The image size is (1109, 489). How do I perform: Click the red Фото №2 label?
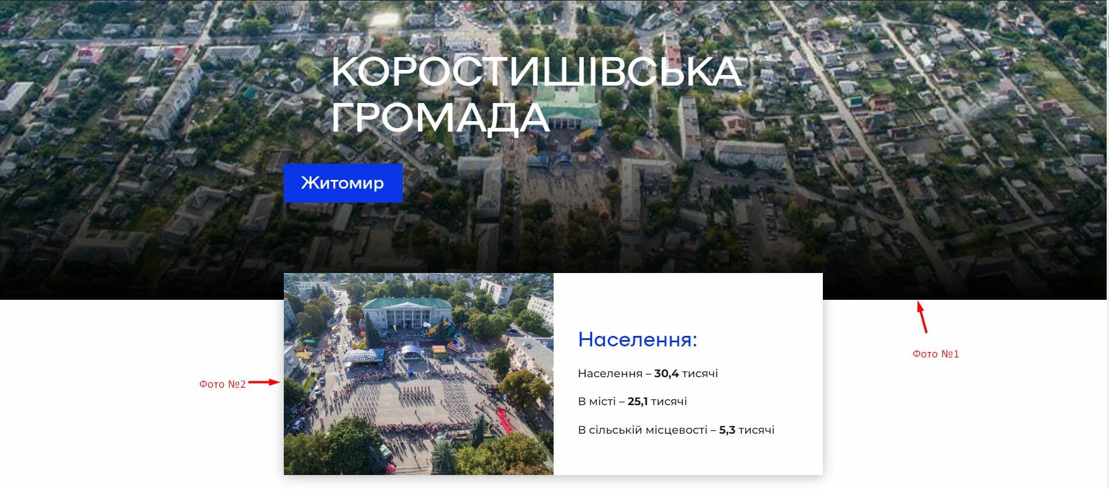pos(223,384)
